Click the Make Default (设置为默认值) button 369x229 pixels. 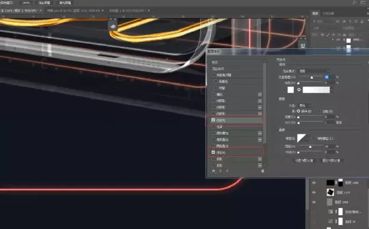pos(304,160)
